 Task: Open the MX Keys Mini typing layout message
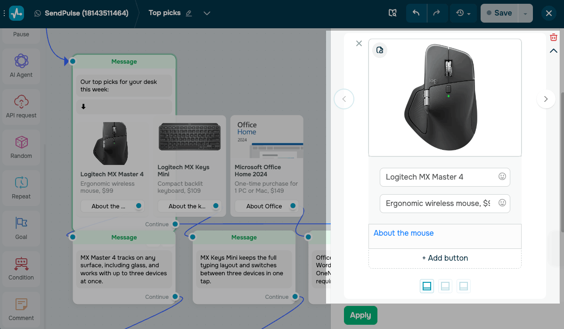pos(243,269)
